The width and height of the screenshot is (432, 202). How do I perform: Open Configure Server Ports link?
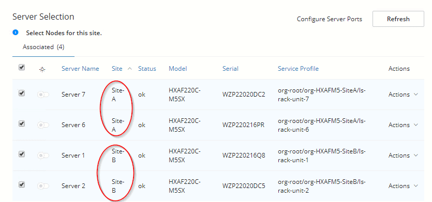(329, 19)
